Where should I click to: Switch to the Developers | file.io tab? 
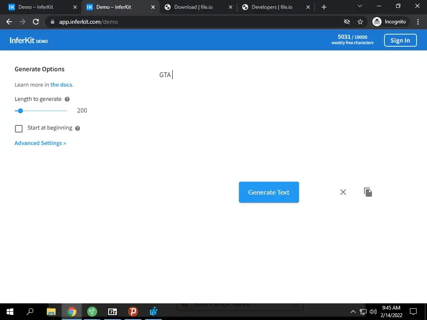[x=272, y=7]
